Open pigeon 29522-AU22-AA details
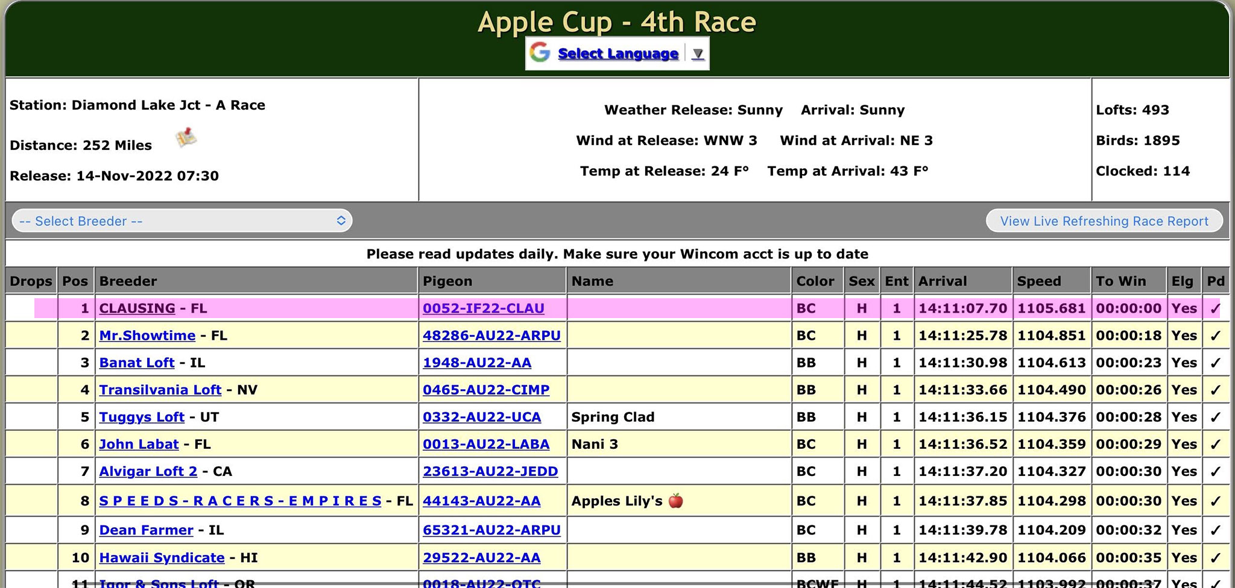 482,558
